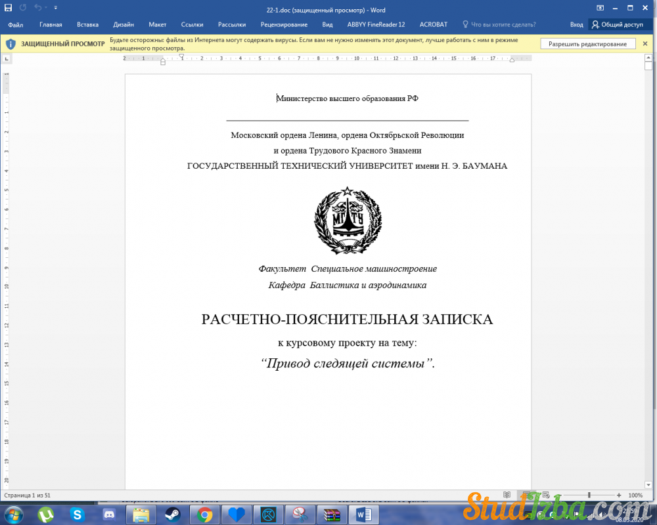657x525 pixels.
Task: Click the line 'ГОСУДАРСТВЕННЫЙ ТЕХНИЧЕСКИЙ УНИВЕРСИТЕТ имени Н. Э. БАУМАНА'
Action: [x=347, y=166]
